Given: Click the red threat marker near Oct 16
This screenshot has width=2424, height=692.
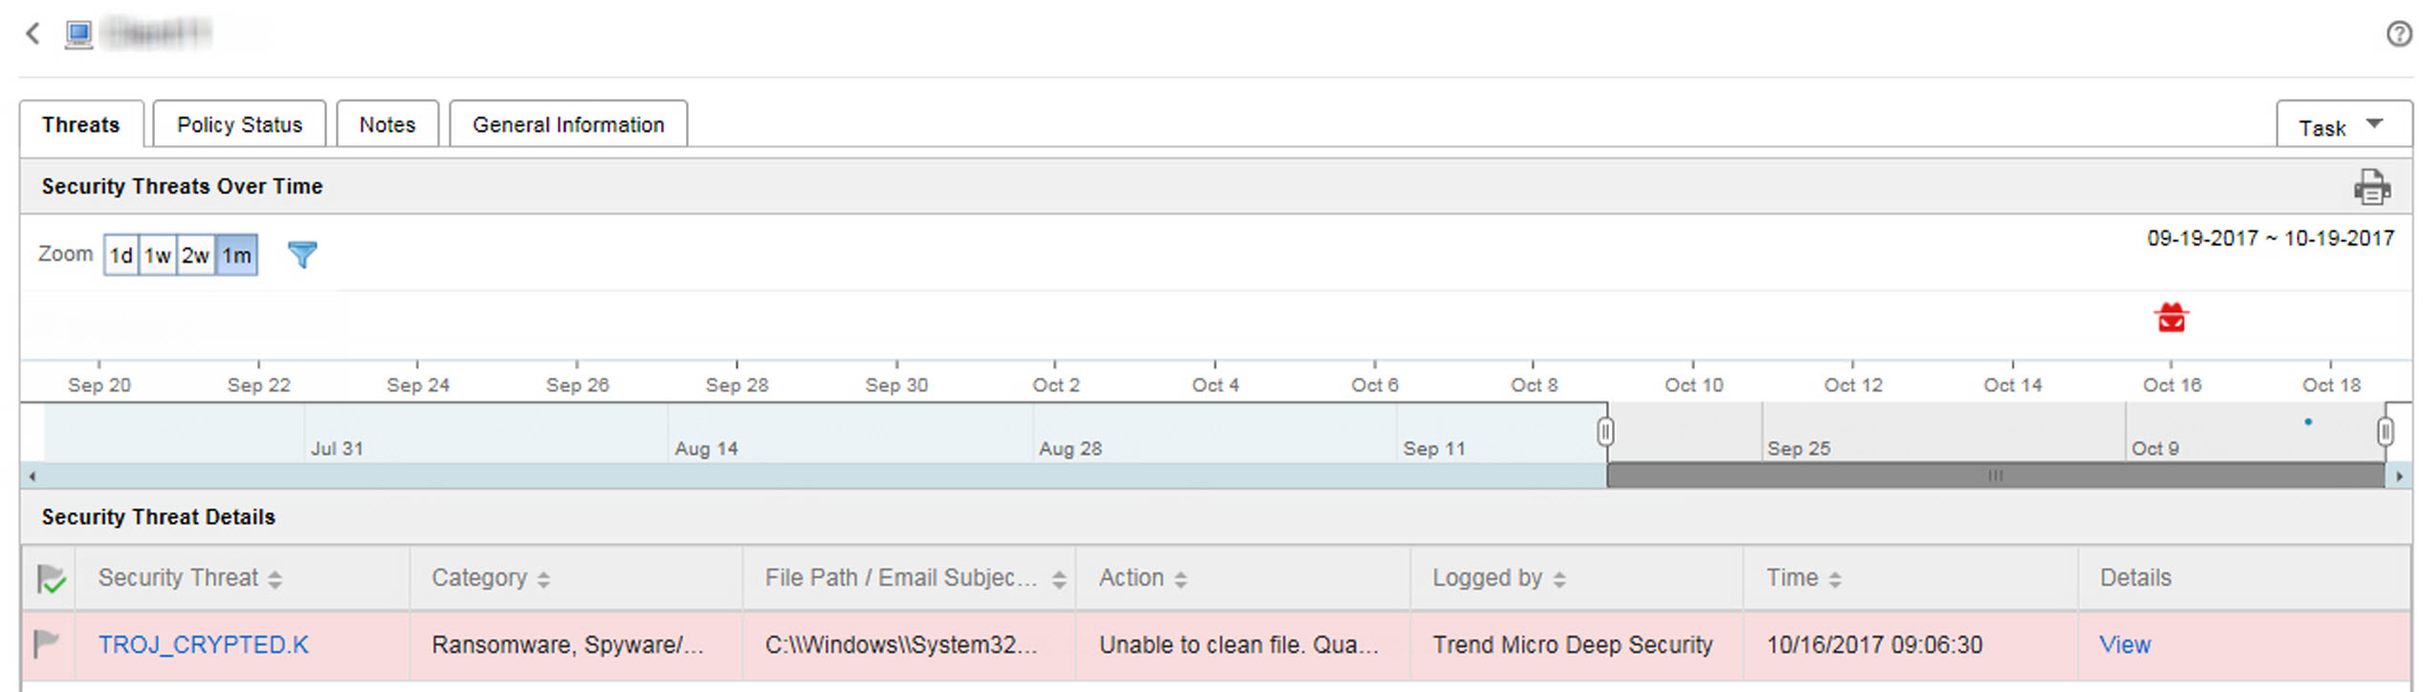Looking at the screenshot, I should (2171, 316).
